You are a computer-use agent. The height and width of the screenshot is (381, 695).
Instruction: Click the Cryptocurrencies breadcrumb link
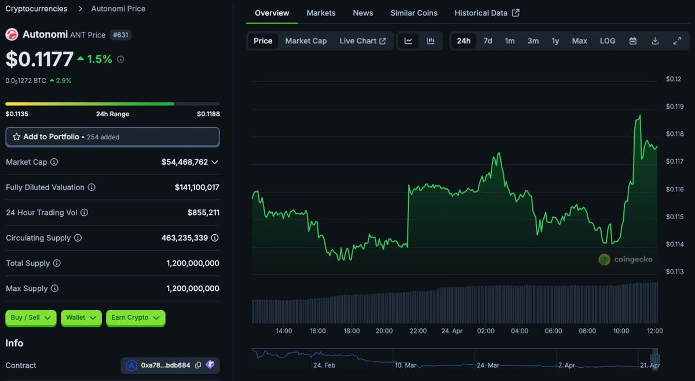(36, 9)
